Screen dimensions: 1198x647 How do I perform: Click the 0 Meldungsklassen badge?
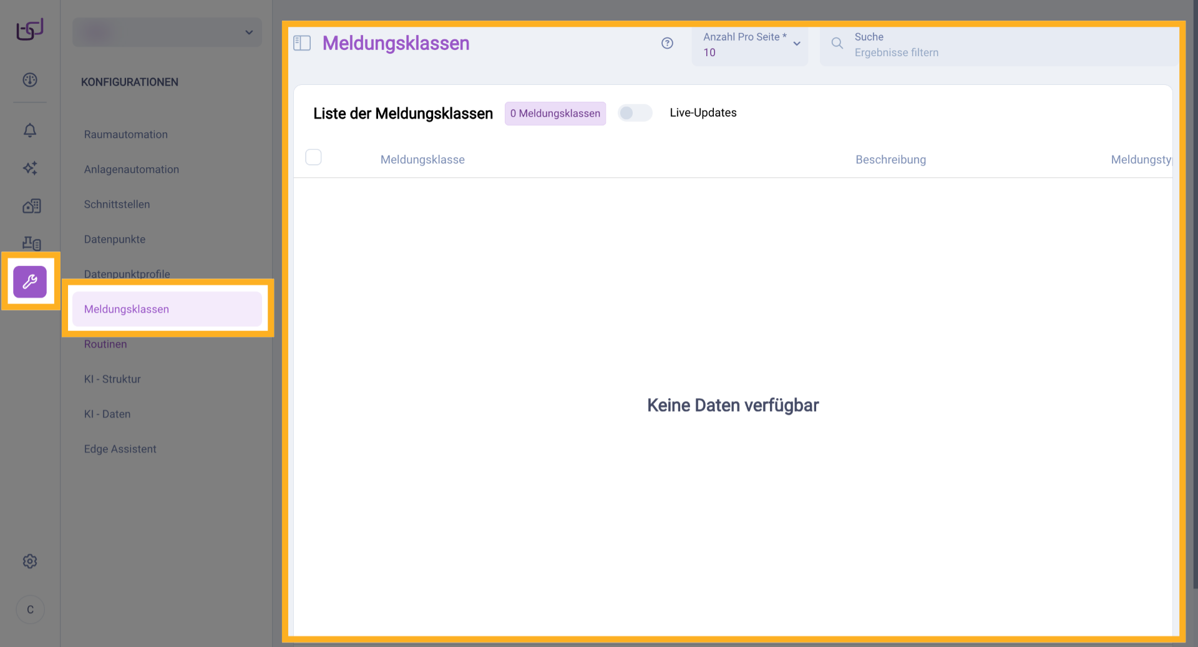click(555, 113)
